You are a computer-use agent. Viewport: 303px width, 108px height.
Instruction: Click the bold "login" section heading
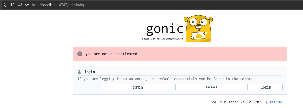[90, 72]
